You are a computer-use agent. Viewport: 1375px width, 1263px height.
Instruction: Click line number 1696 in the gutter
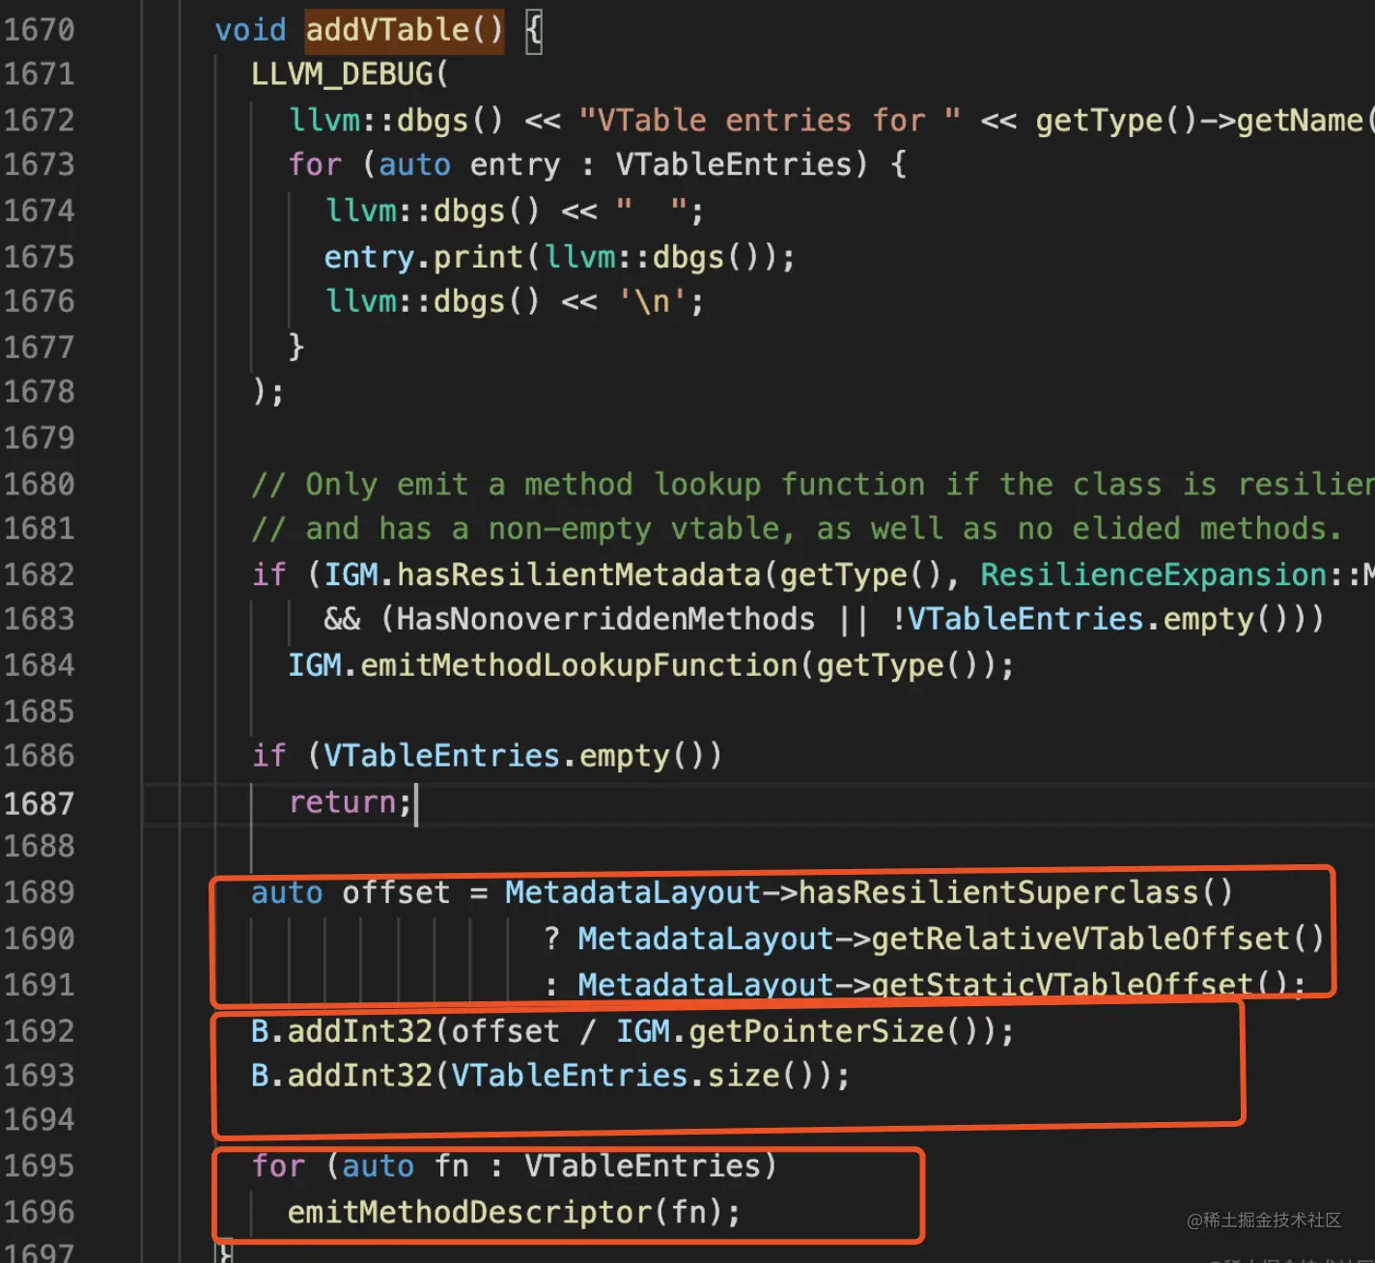[x=39, y=1213]
